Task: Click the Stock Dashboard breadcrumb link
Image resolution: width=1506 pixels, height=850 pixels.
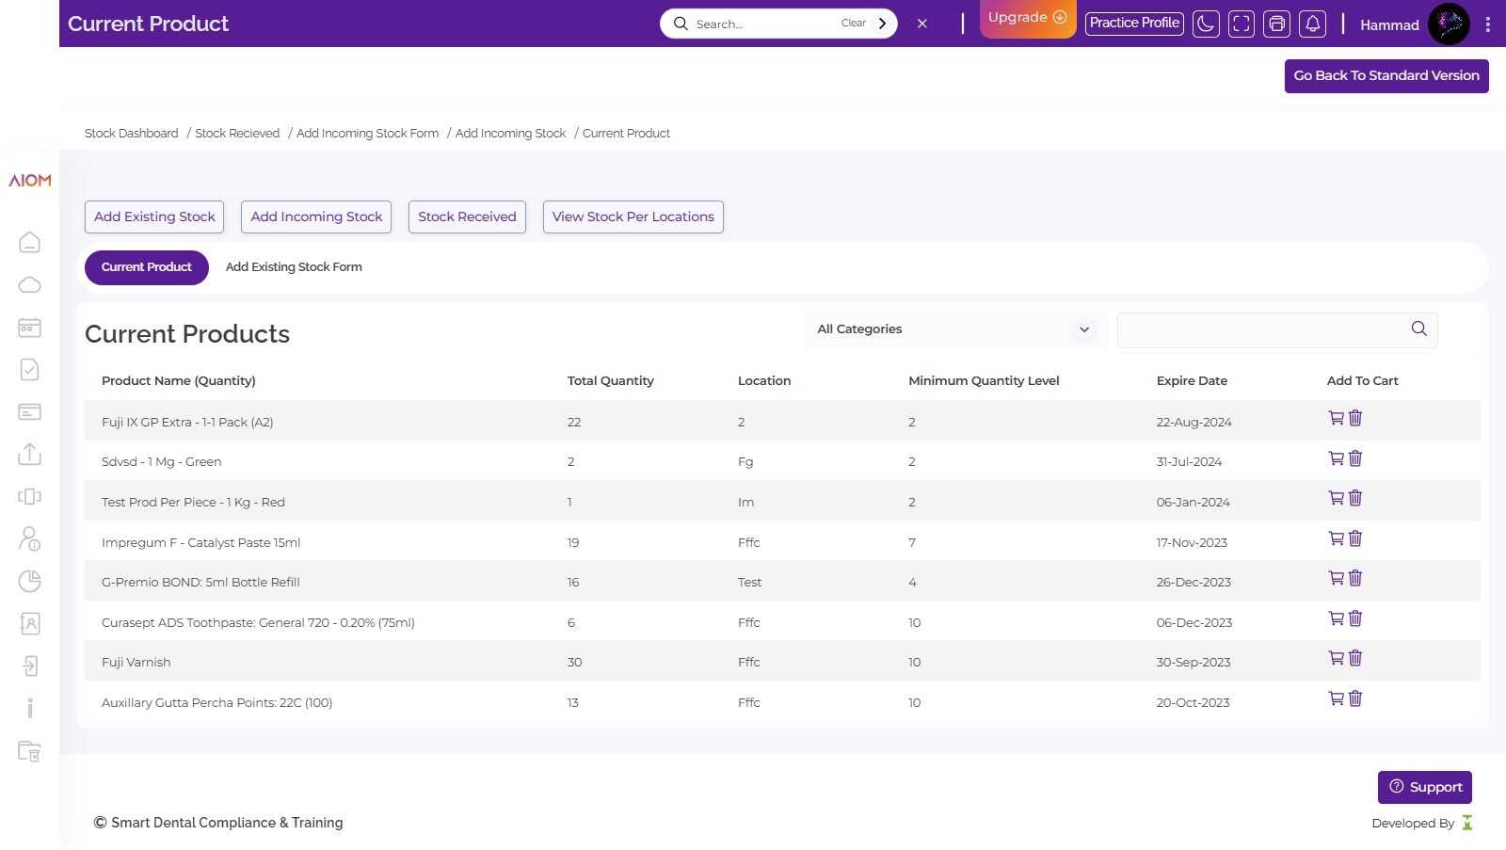Action: tap(131, 134)
